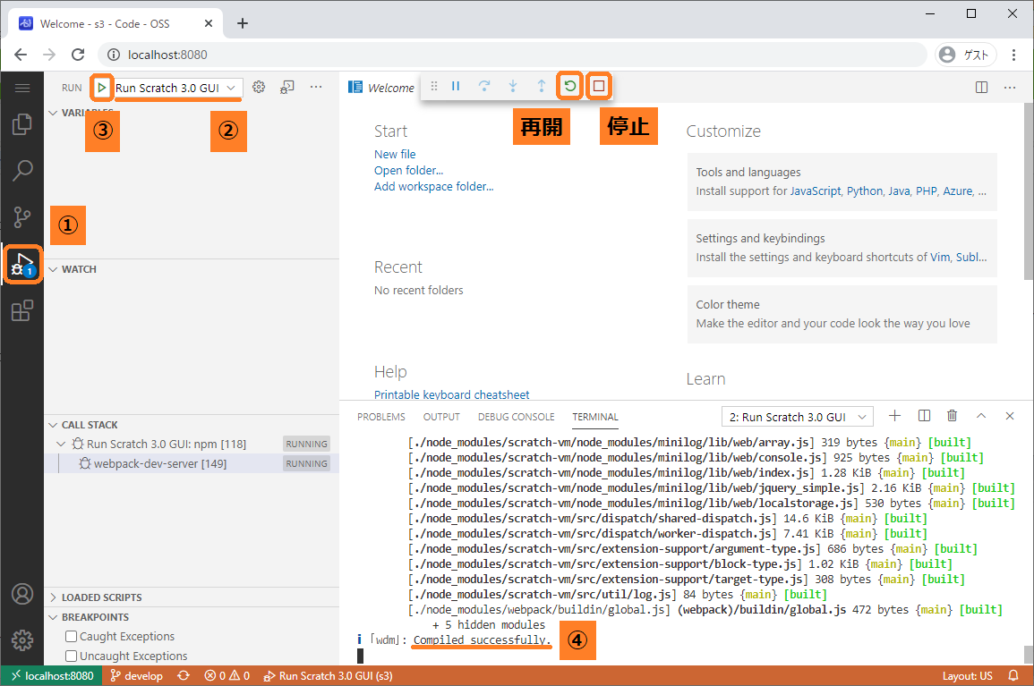Open launch.json with the gear icon
The height and width of the screenshot is (686, 1034).
tap(259, 87)
